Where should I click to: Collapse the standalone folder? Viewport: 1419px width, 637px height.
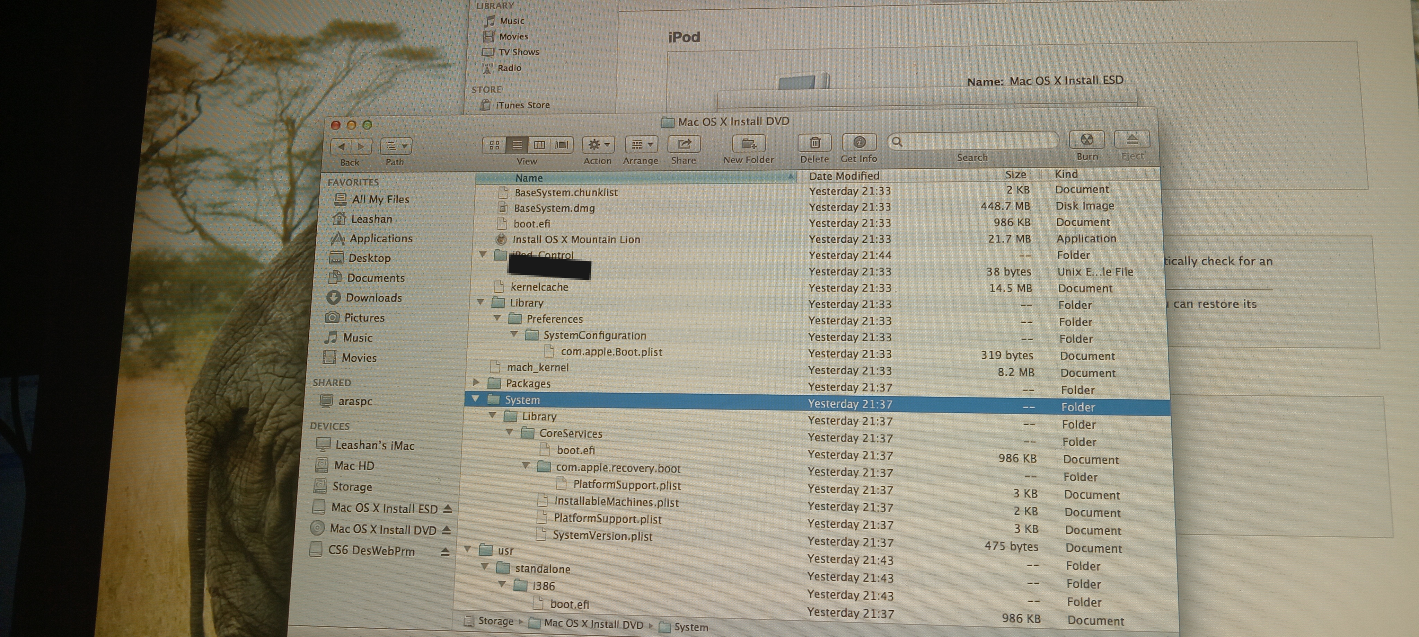tap(485, 567)
